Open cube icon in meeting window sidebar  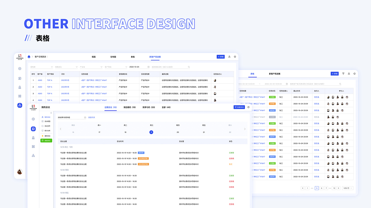click(33, 119)
